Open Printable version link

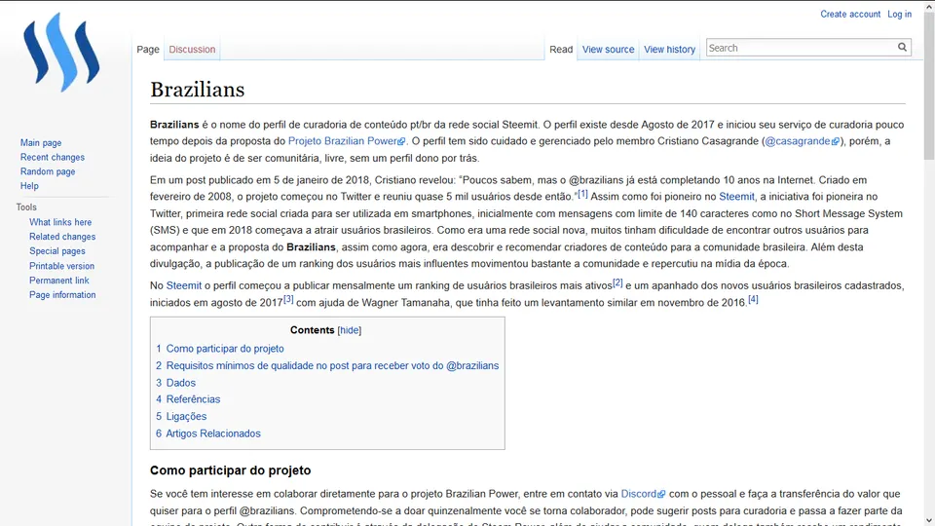click(61, 265)
